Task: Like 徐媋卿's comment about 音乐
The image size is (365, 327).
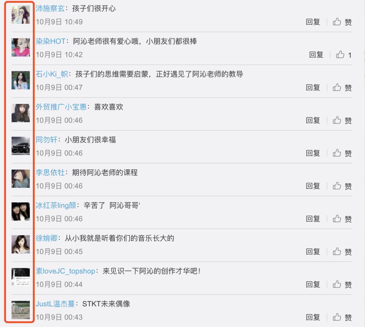Action: [x=342, y=252]
